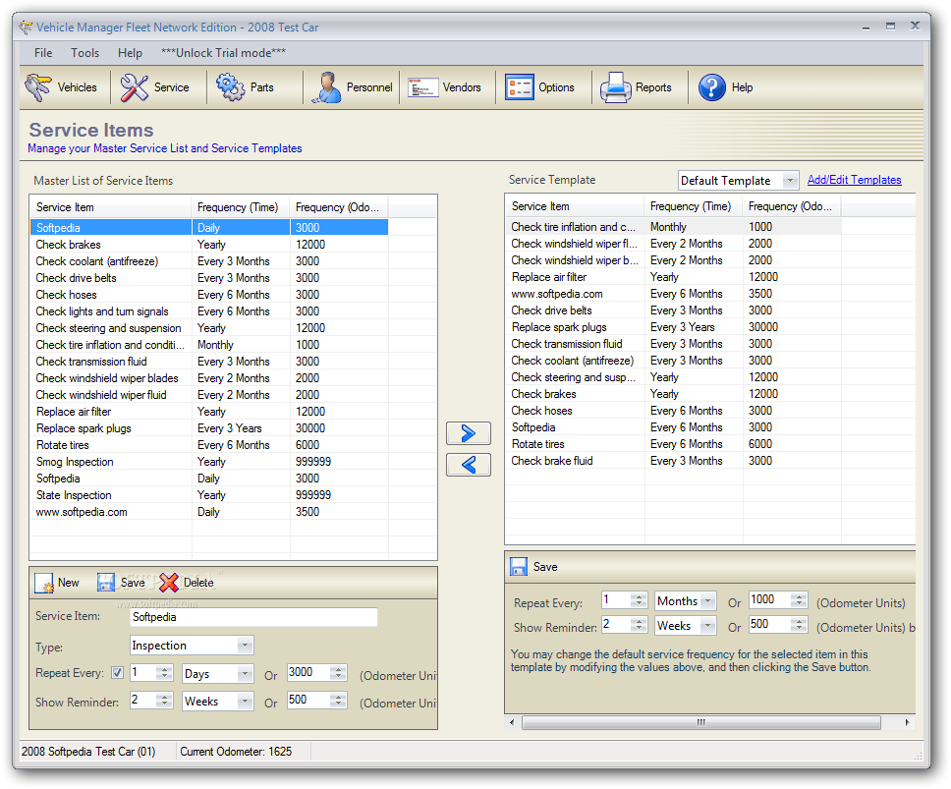Select Replace spark plugs in template list
This screenshot has width=951, height=789.
(x=673, y=327)
